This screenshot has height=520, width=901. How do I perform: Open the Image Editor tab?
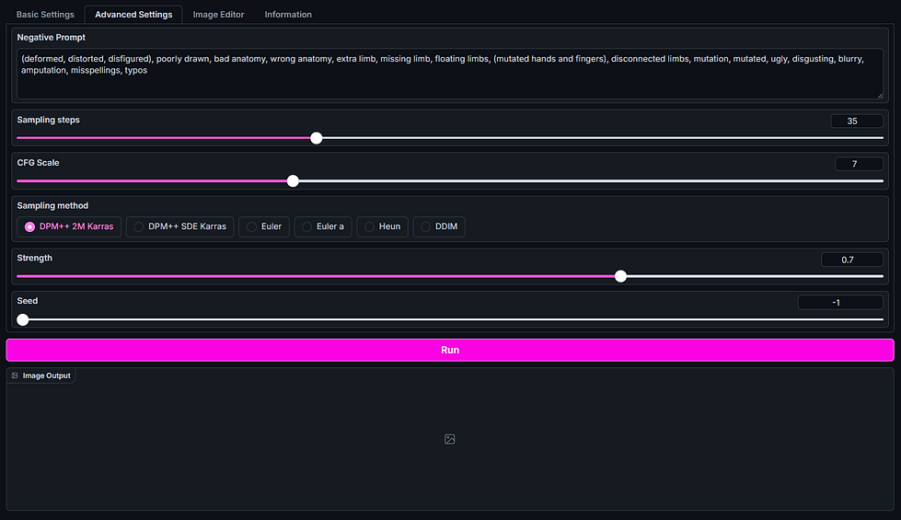[218, 15]
